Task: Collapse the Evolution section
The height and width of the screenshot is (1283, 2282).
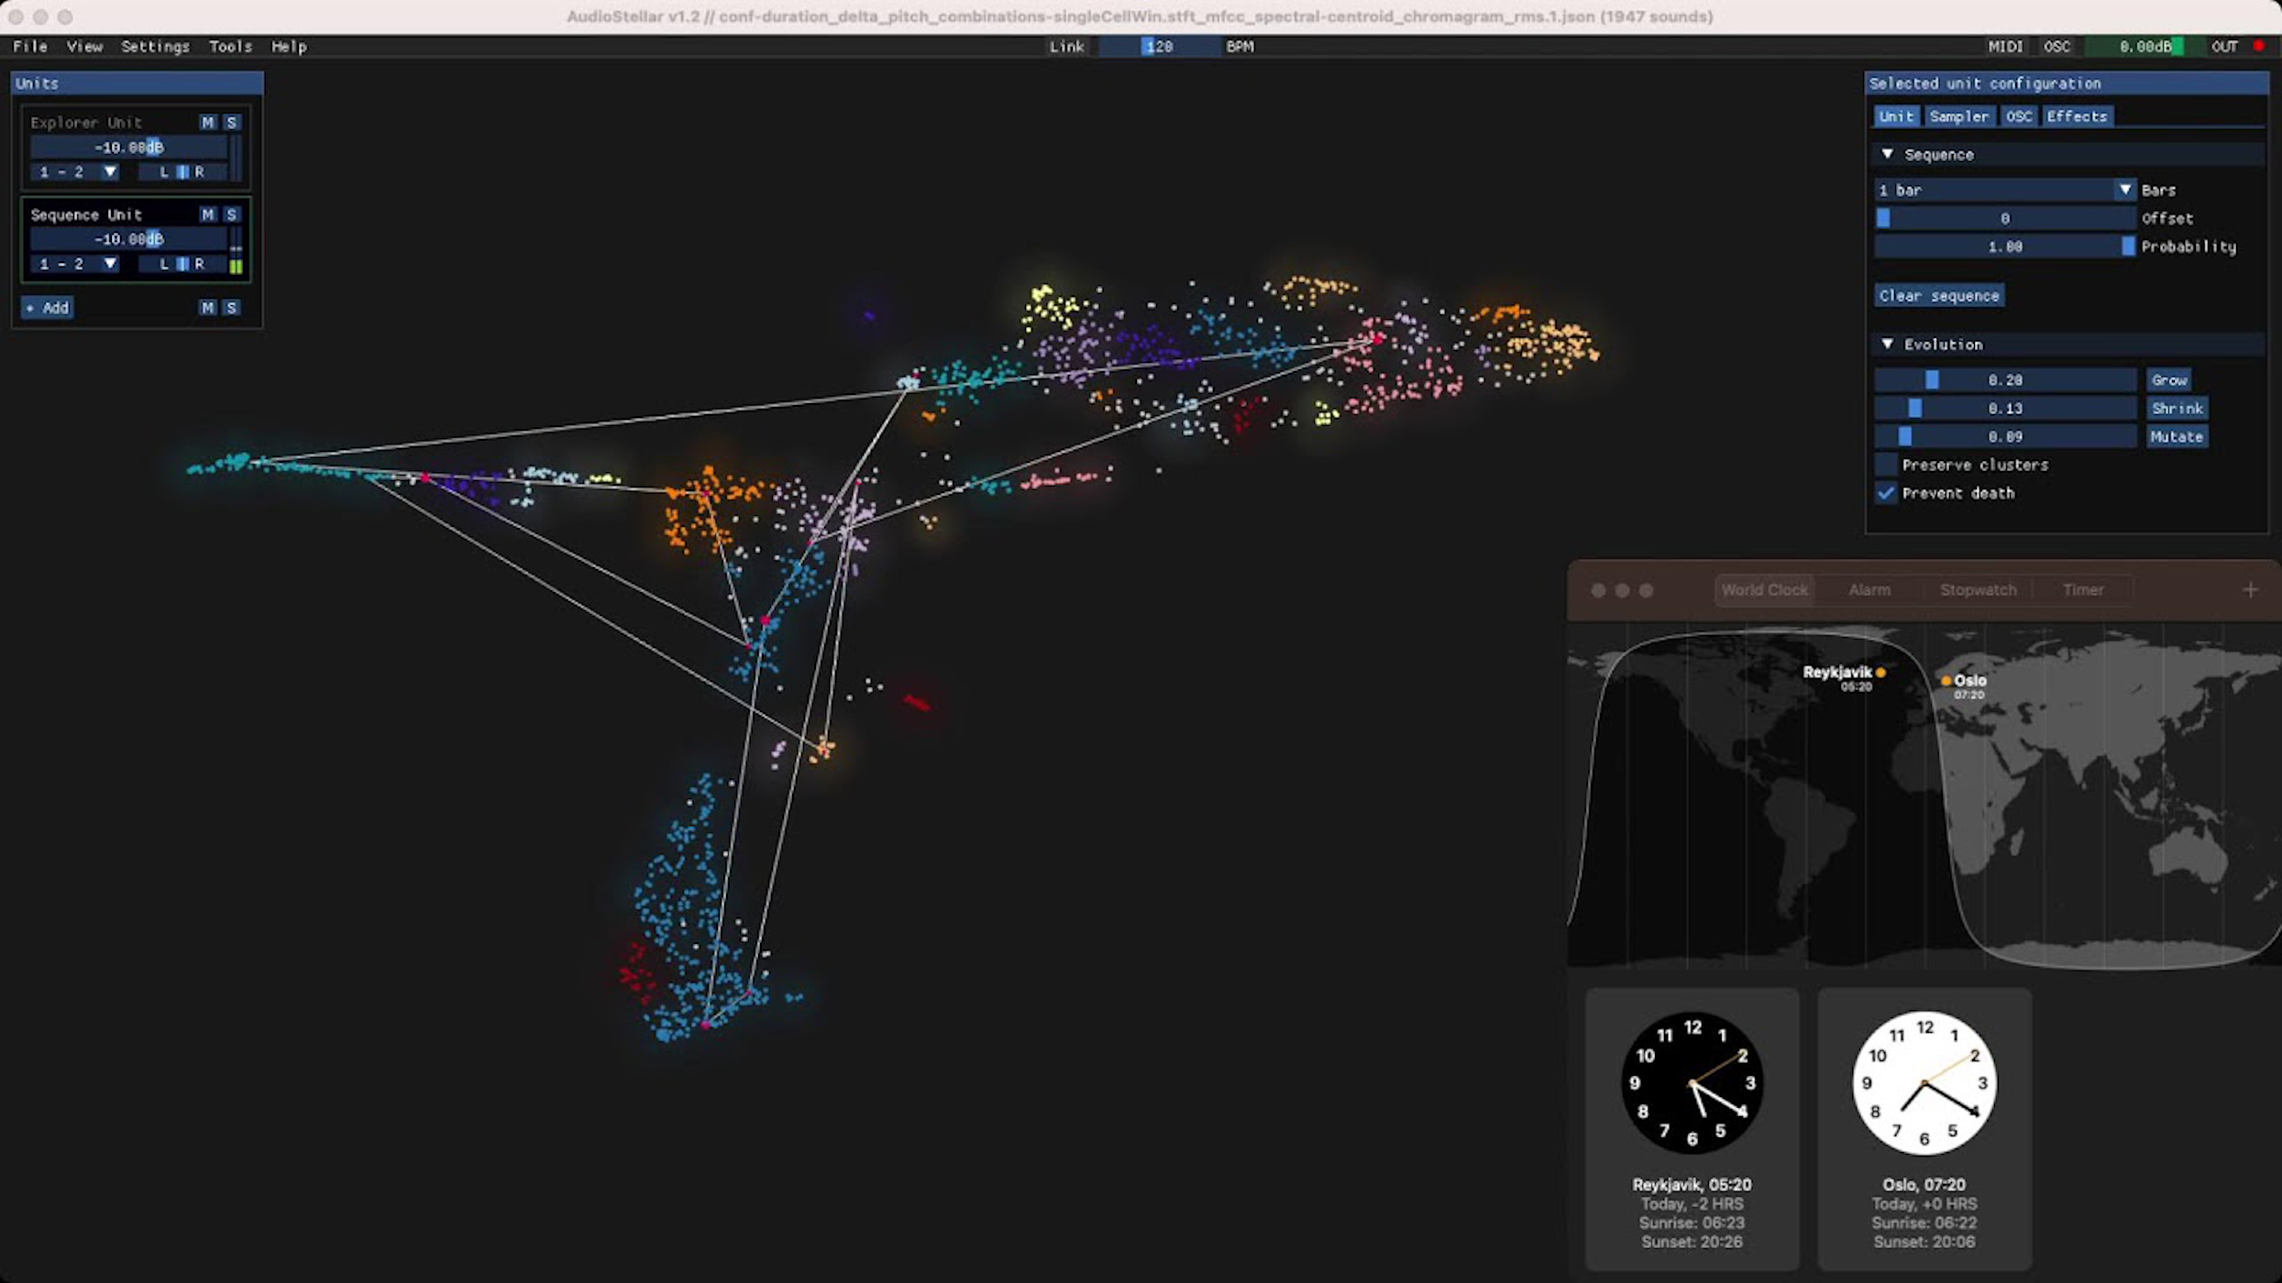Action: (1887, 345)
